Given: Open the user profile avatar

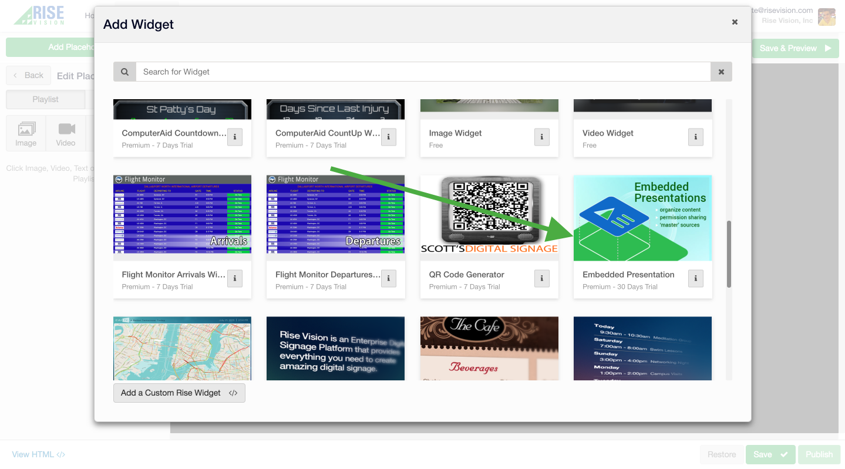Looking at the screenshot, I should click(x=827, y=16).
